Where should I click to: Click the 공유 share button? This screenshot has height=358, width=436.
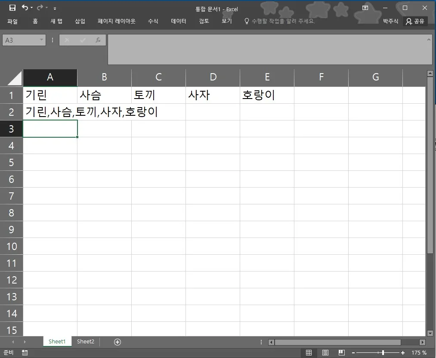[415, 21]
